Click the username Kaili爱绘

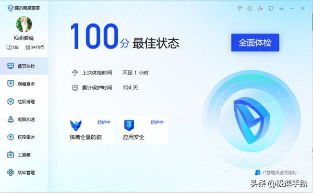[x=24, y=38]
